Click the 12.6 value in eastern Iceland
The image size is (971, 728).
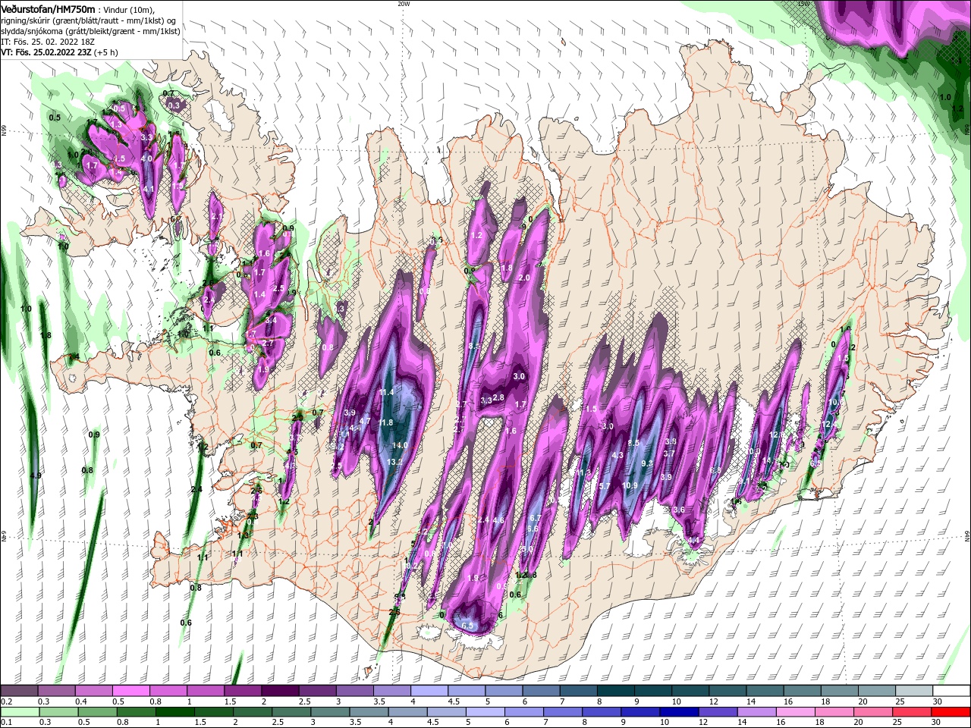point(777,435)
